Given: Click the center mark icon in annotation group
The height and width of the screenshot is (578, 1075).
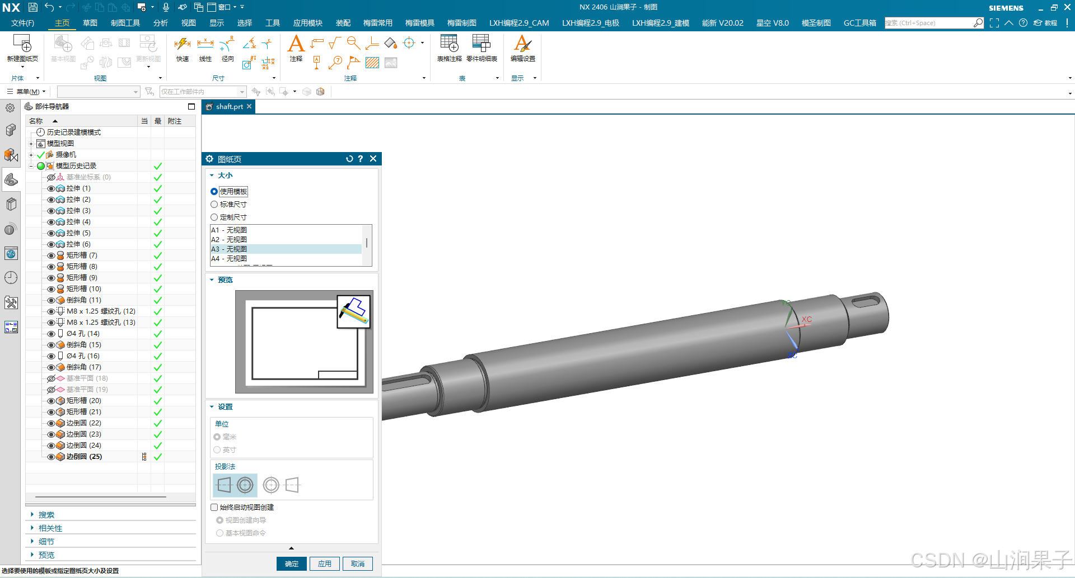Looking at the screenshot, I should coord(409,43).
